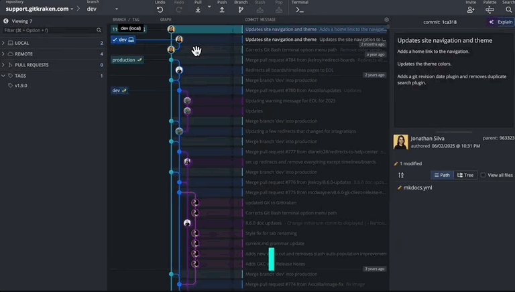515x292 pixels.
Task: Switch file list to Path view
Action: [x=442, y=175]
